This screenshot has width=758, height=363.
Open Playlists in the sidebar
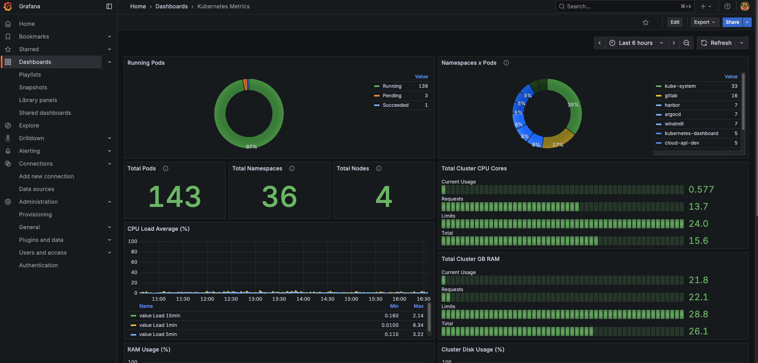(29, 75)
